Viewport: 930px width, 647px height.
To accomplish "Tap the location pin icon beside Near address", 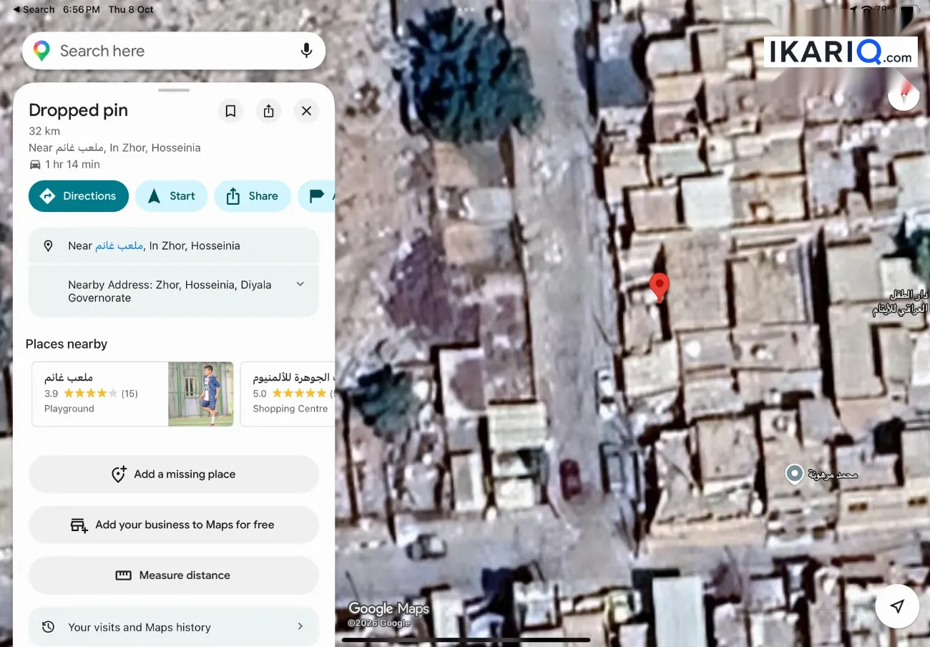I will (48, 245).
